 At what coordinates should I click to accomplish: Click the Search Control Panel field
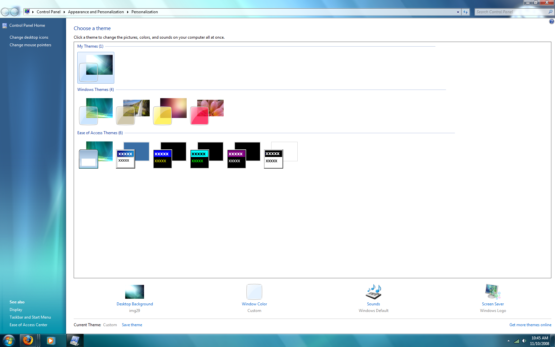tap(510, 12)
